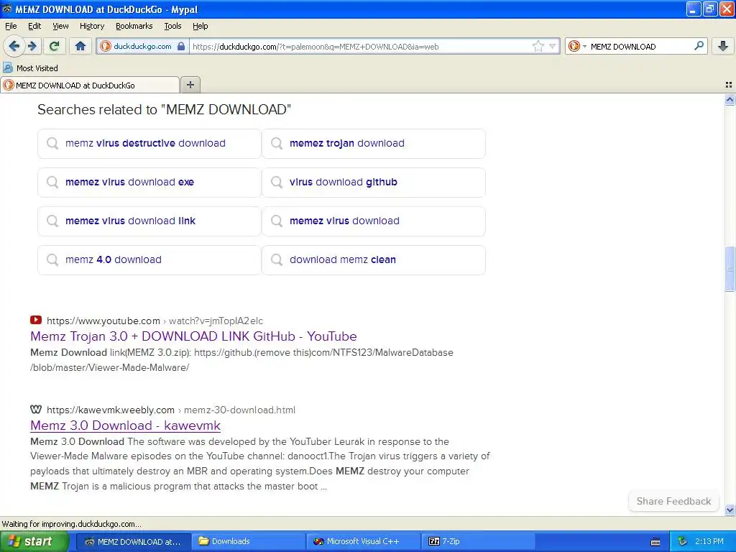Open the Windows start button
Screen dimensions: 736x552
[34, 541]
